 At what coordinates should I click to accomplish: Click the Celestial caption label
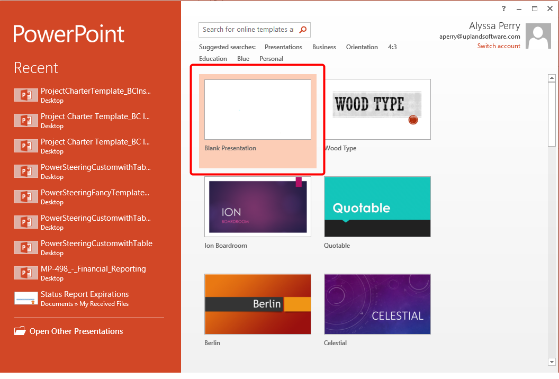click(x=335, y=343)
